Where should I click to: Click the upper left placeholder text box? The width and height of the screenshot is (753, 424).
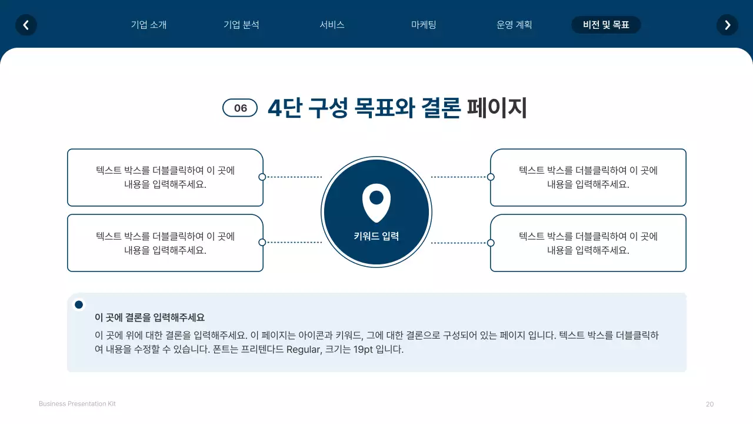(x=165, y=177)
